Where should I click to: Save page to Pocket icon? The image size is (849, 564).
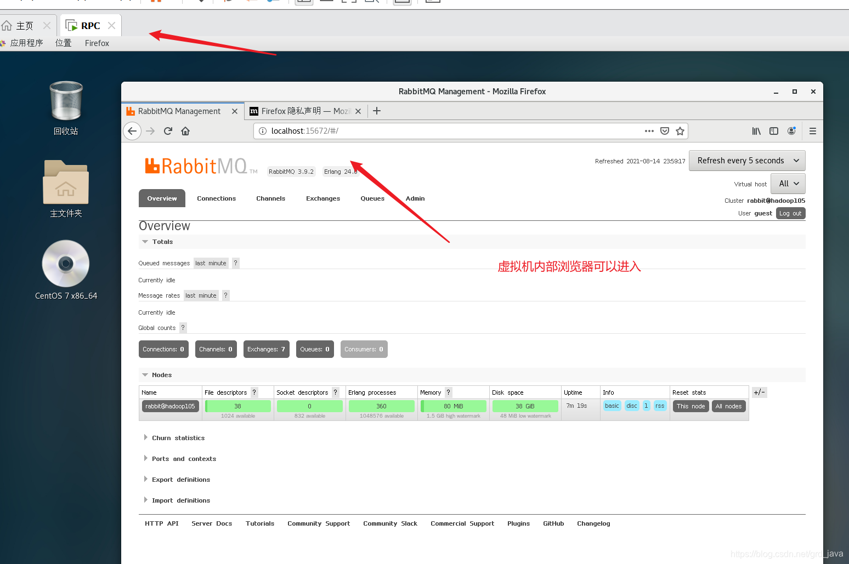click(665, 131)
